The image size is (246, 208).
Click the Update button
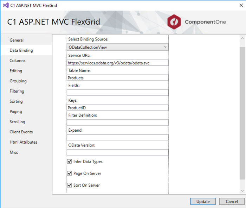coord(203,201)
